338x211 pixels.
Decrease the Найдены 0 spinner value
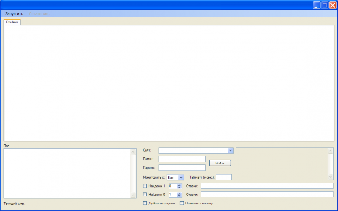pyautogui.click(x=179, y=196)
